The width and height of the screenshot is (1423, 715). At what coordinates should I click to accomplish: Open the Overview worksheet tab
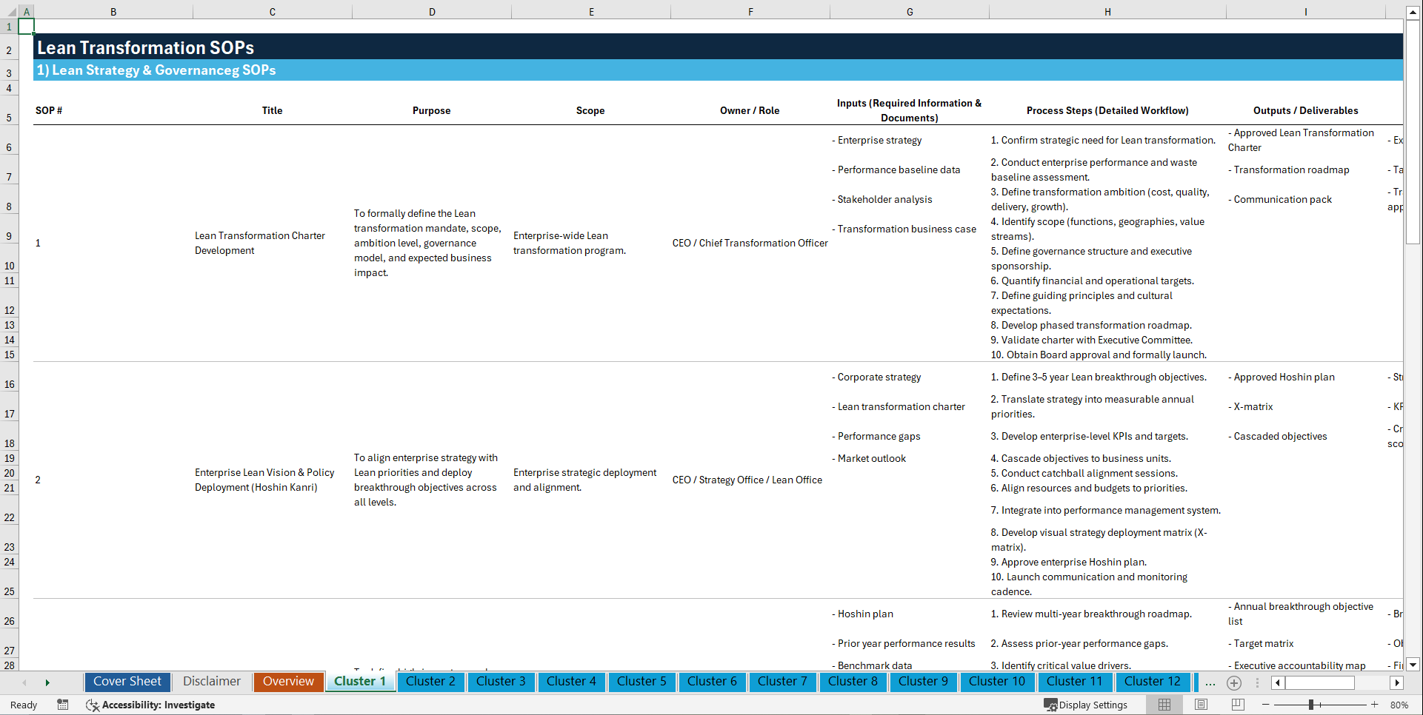pos(288,682)
